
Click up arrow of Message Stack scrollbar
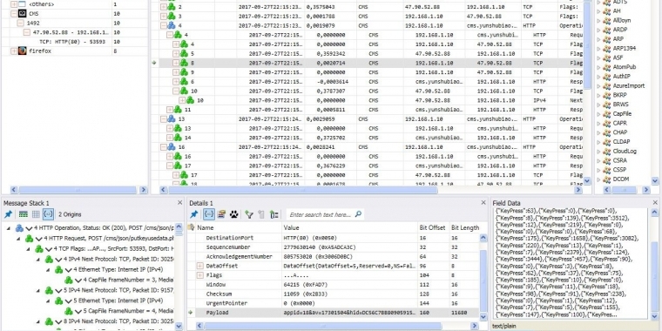point(179,227)
